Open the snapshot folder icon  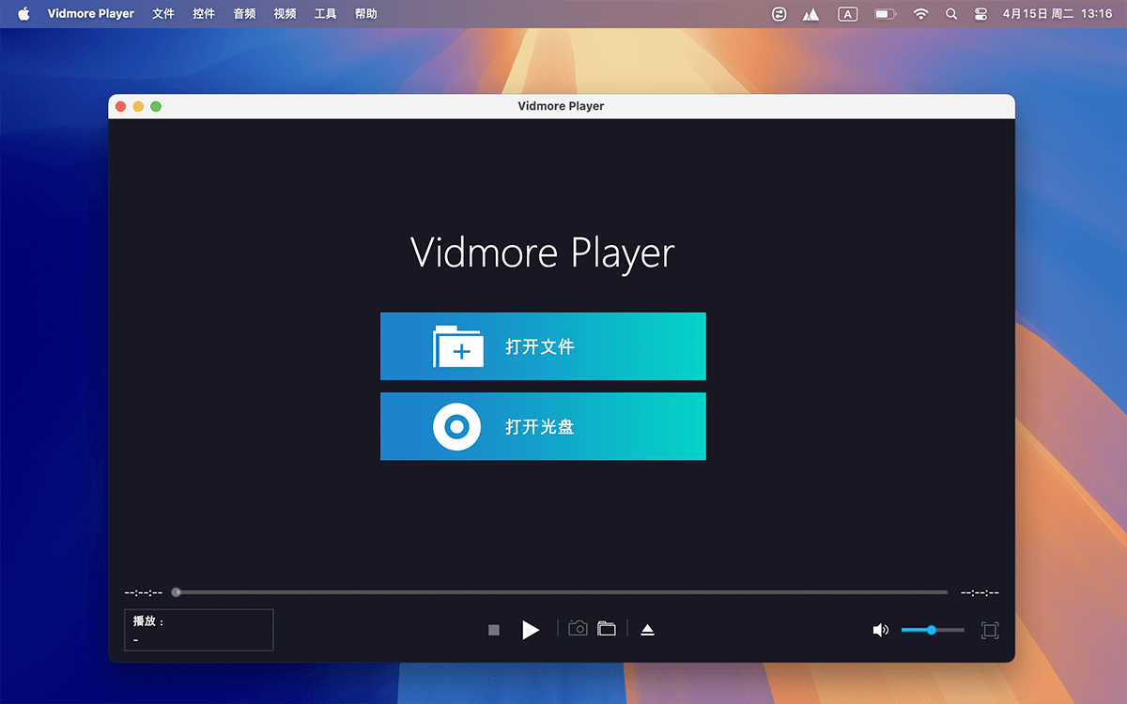point(607,629)
